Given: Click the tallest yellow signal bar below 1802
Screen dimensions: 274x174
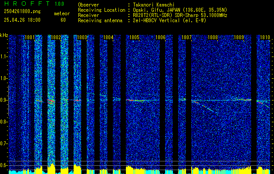Looking at the screenshot, I should [51, 169].
